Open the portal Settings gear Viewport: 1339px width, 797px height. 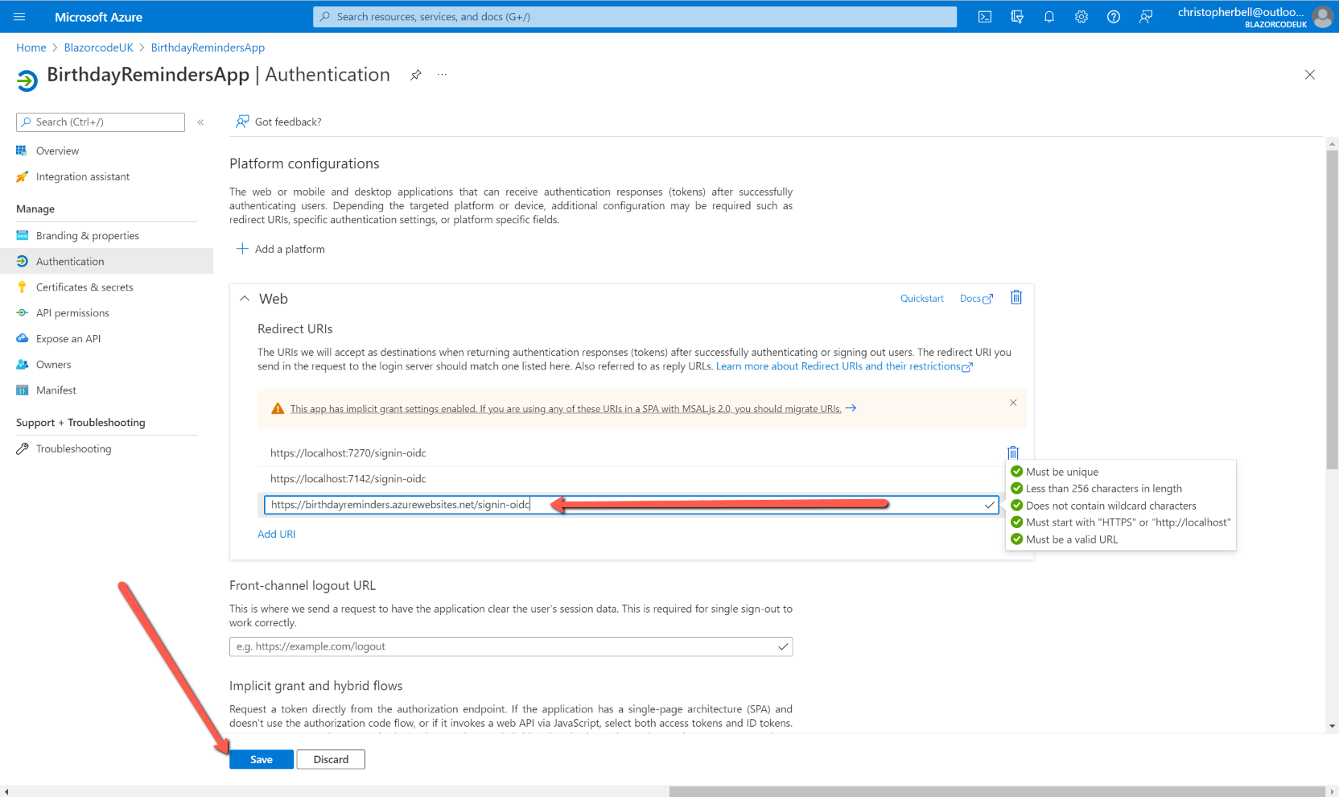click(1081, 16)
